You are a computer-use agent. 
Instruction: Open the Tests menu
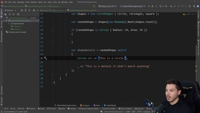click(50, 2)
